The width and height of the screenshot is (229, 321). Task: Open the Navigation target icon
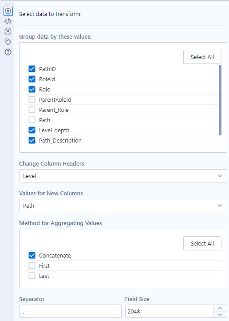coord(8,32)
